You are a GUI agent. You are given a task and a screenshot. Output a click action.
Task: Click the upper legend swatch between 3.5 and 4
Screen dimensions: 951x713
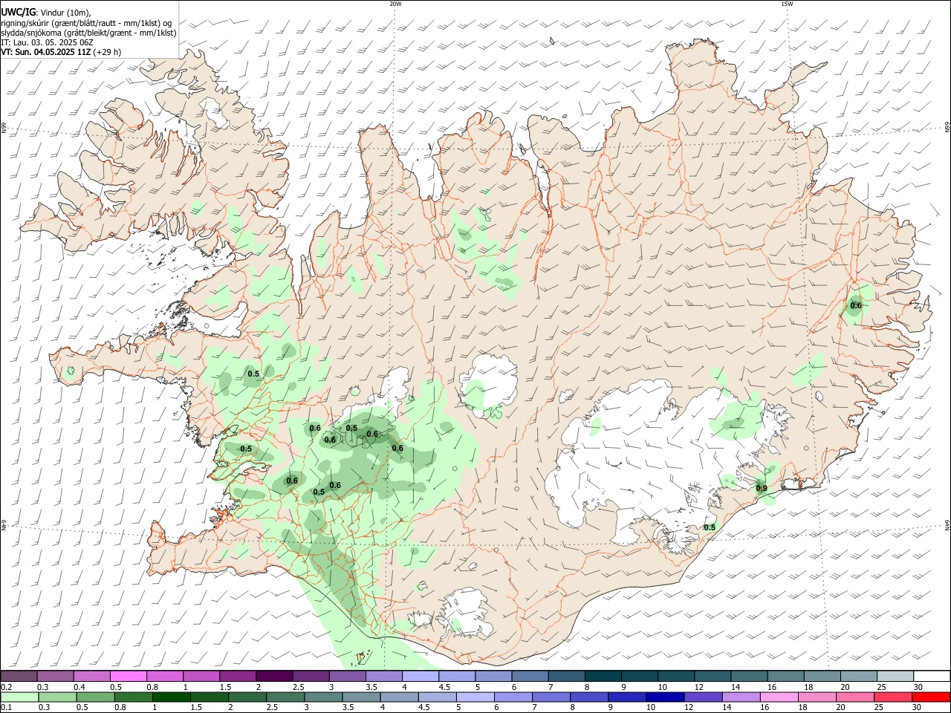(x=383, y=676)
